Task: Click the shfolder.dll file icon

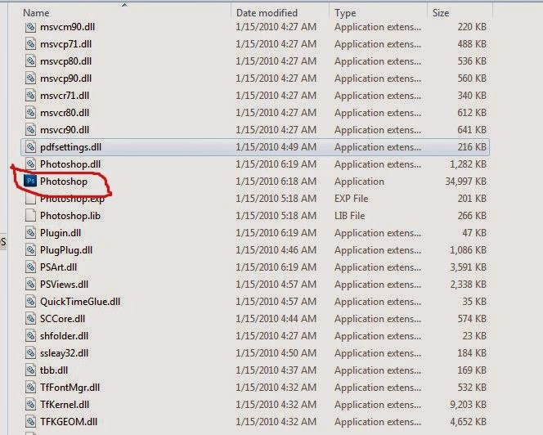Action: tap(30, 335)
